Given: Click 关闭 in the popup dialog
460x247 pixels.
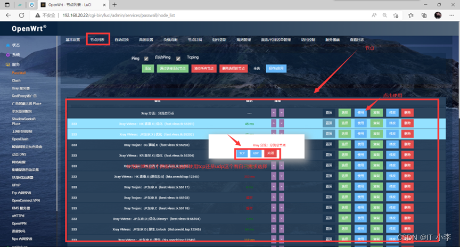Looking at the screenshot, I should (270, 153).
